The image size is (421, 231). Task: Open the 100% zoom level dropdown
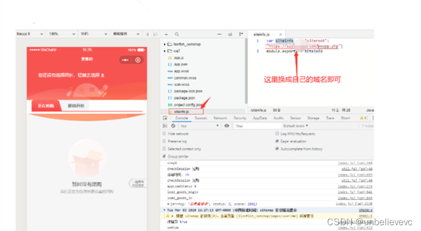[x=61, y=34]
